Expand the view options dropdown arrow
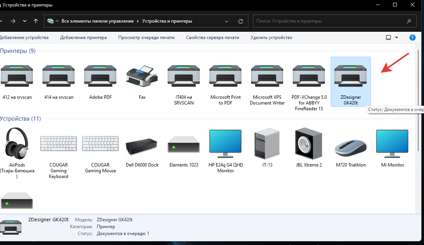This screenshot has height=245, width=424. point(396,38)
